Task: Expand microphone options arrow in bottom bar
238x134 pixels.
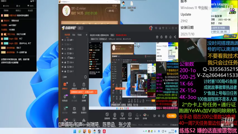Action: coord(140,115)
